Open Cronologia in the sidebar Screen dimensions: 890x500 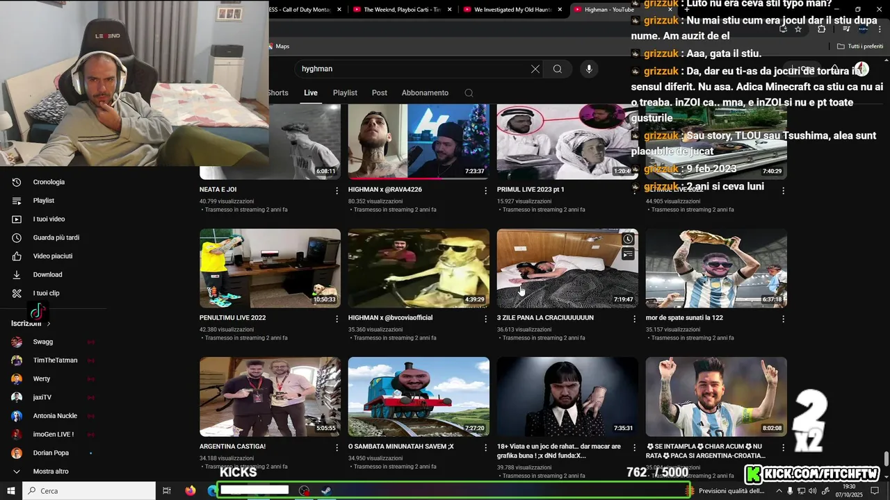(x=49, y=182)
